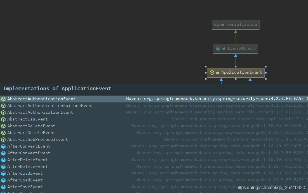308x193 pixels.
Task: Click the icon of AfterDeleteEvent from mongodb 1.10.7
Action: (x=3, y=167)
